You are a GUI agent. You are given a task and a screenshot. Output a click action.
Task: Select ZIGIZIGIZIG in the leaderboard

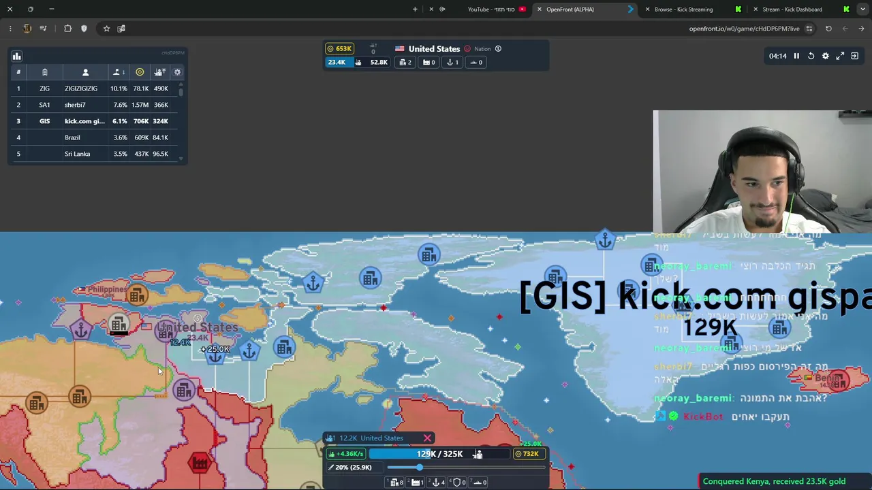point(94,88)
